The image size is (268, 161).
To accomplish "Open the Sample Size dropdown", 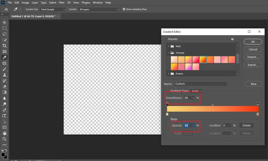I will pyautogui.click(x=53, y=9).
